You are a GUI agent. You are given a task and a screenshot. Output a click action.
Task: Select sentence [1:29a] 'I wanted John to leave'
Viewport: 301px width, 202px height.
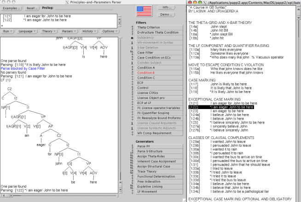tap(218, 142)
